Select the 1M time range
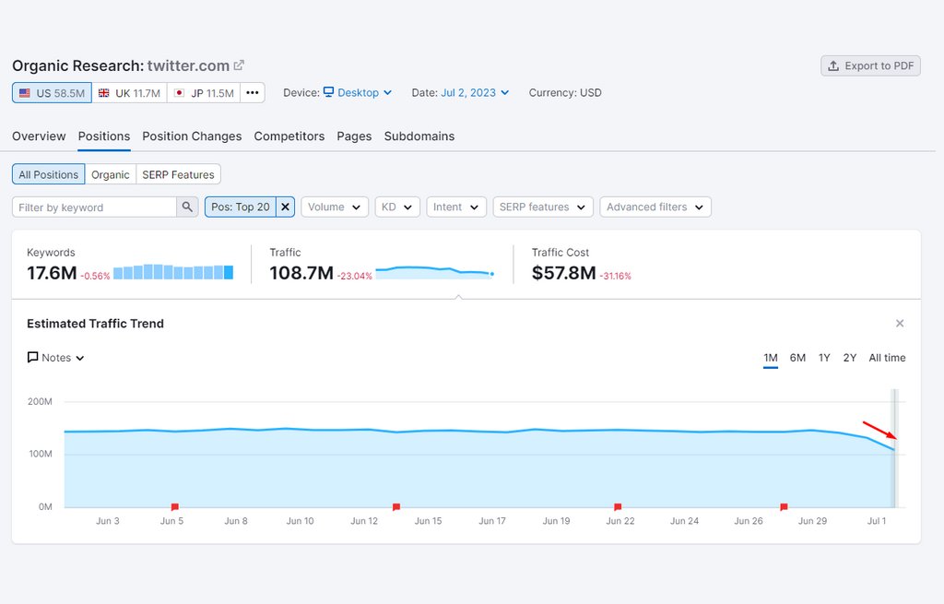The width and height of the screenshot is (944, 604). tap(771, 358)
